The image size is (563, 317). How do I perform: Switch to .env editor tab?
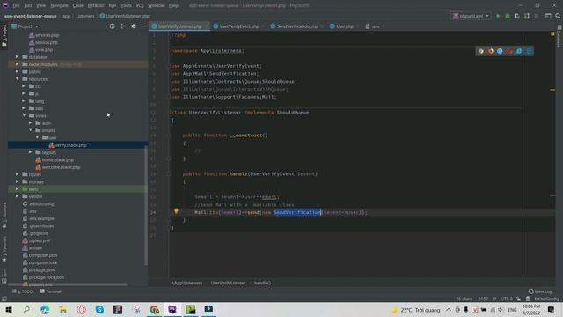(376, 26)
